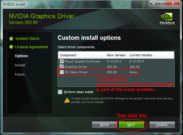183x135 pixels.
Task: Click PhysX new version 9.10.0514
Action: (x=114, y=61)
